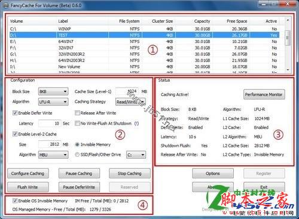
Task: Open the LFU-R Algorithm dropdown
Action: (53, 102)
